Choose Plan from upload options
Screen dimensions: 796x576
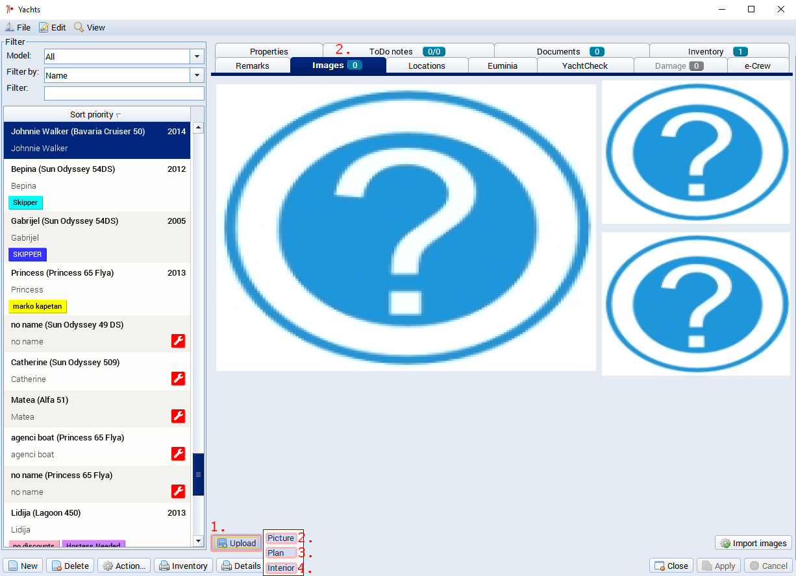coord(281,553)
